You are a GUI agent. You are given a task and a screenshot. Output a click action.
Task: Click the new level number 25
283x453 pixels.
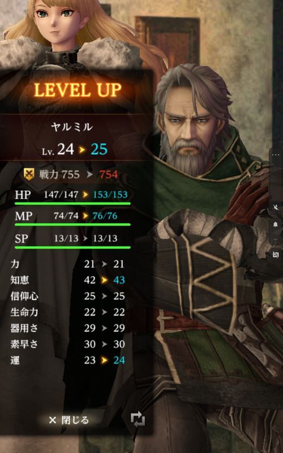[100, 149]
